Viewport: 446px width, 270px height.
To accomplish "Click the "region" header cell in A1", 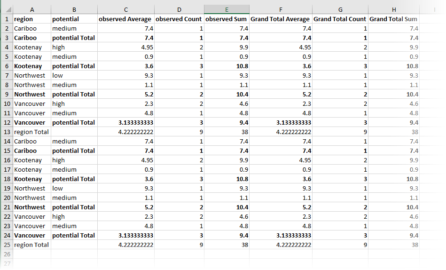I will click(31, 19).
